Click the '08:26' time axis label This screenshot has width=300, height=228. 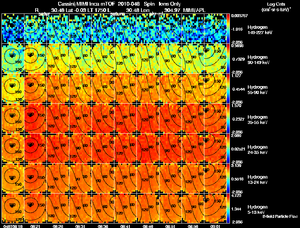(58, 226)
